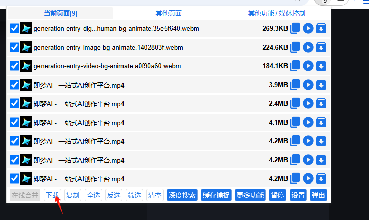Play the 2.4MB mp4 video
Image resolution: width=369 pixels, height=220 pixels.
[x=308, y=103]
